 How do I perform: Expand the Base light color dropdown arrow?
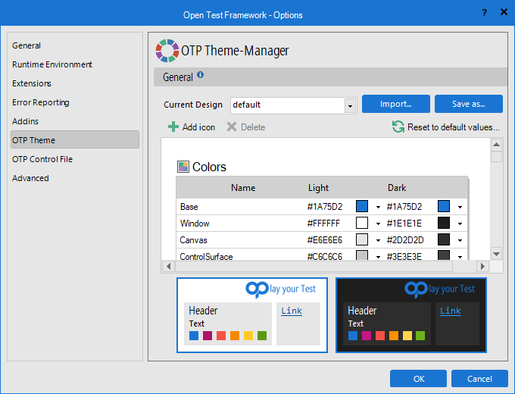(378, 207)
